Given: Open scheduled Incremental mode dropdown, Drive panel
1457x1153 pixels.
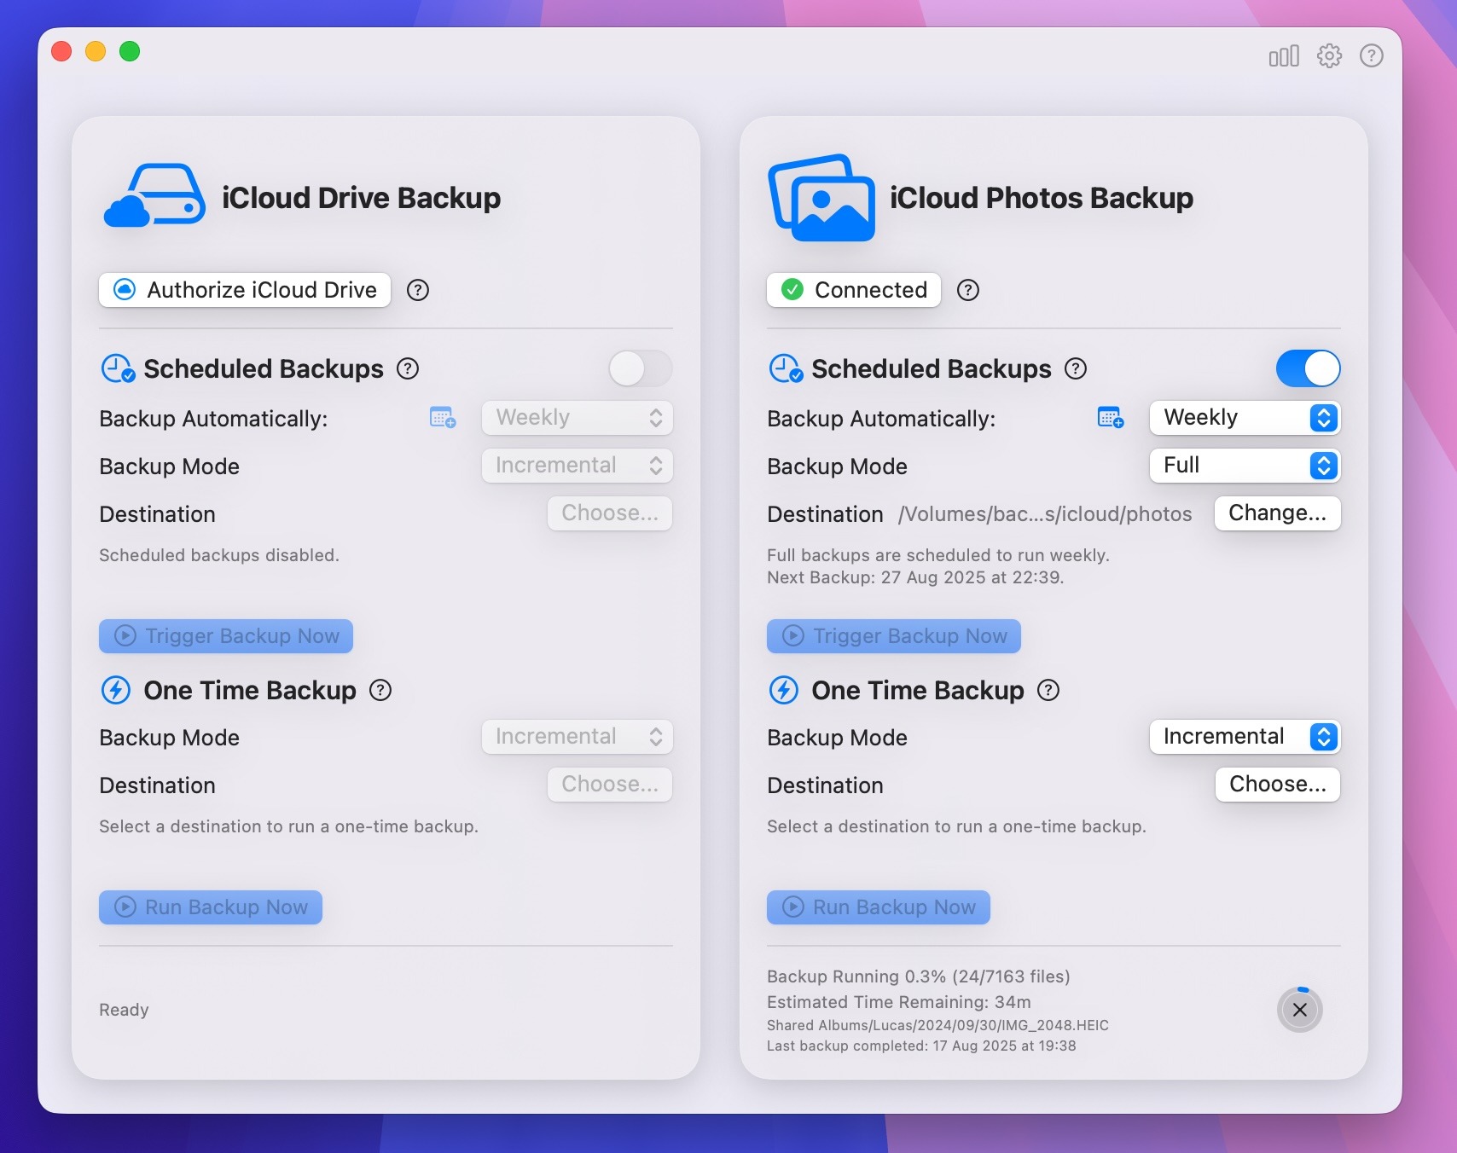Looking at the screenshot, I should 578,466.
